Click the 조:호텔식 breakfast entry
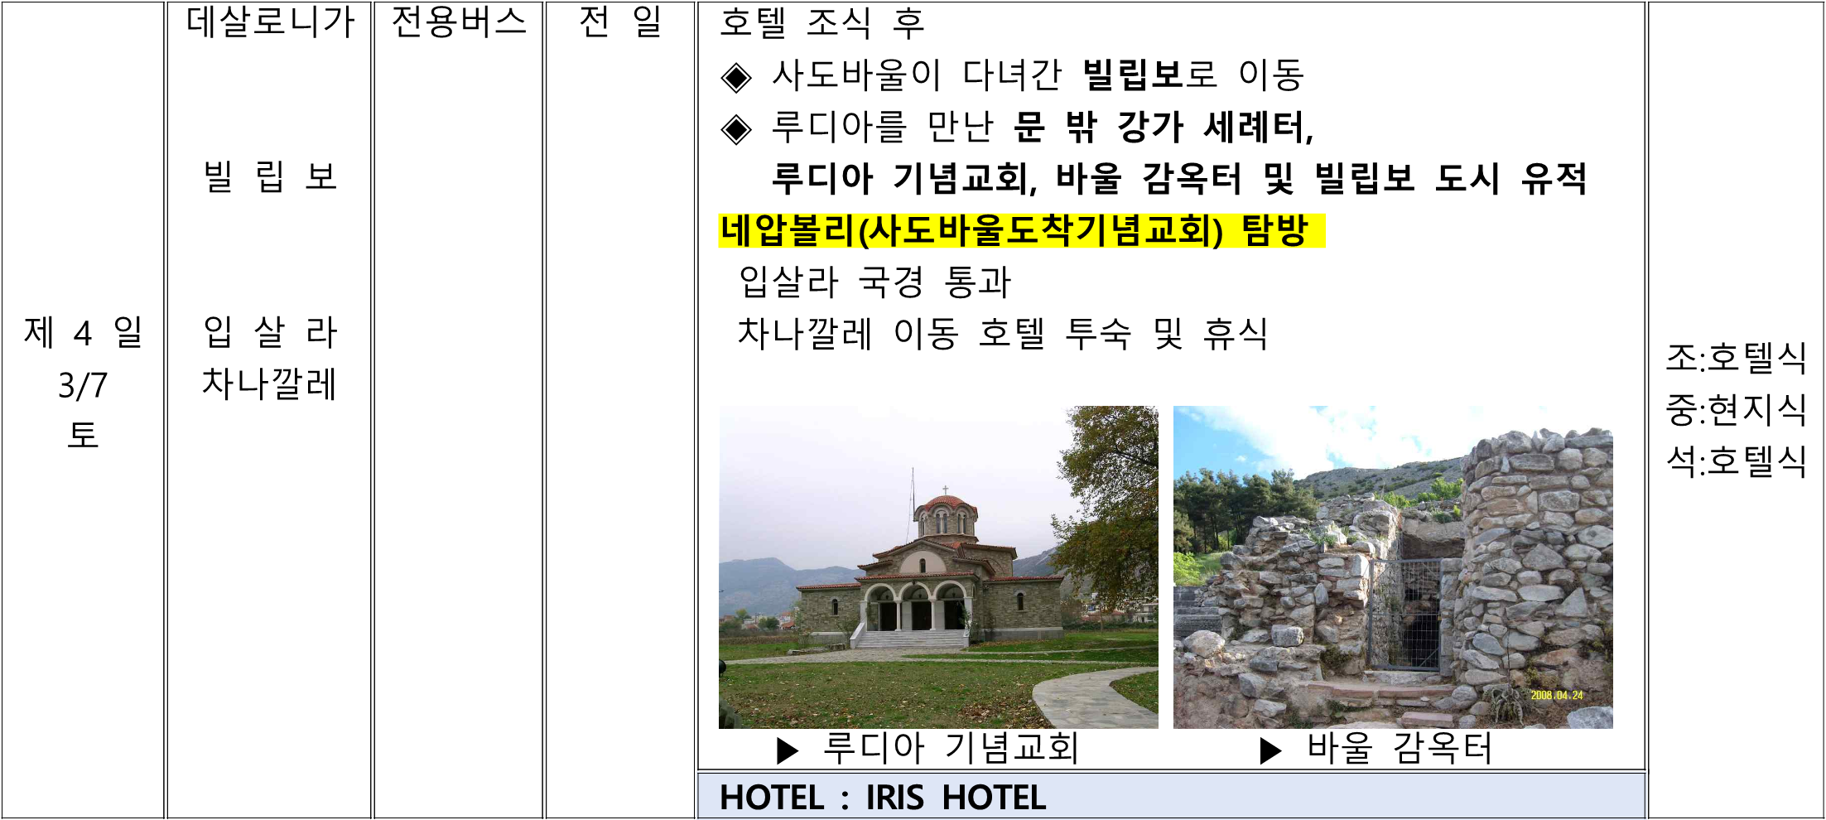Image resolution: width=1826 pixels, height=820 pixels. point(1736,358)
